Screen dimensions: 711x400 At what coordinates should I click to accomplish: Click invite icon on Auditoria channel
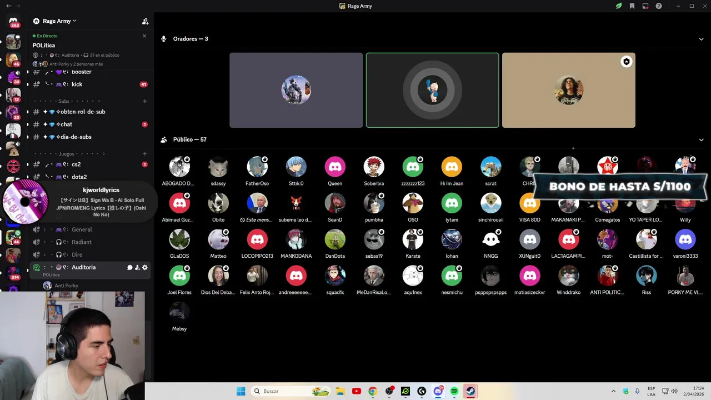click(x=137, y=267)
